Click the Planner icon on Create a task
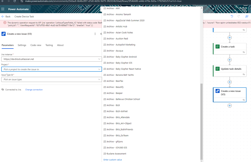Image resolution: width=251 pixels, height=162 pixels. click(x=217, y=47)
